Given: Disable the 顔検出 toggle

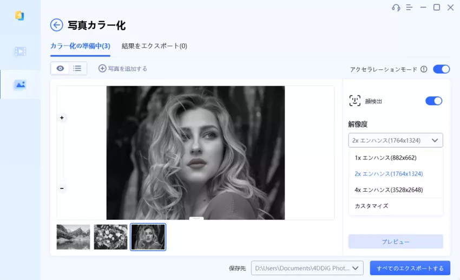Looking at the screenshot, I should tap(433, 101).
